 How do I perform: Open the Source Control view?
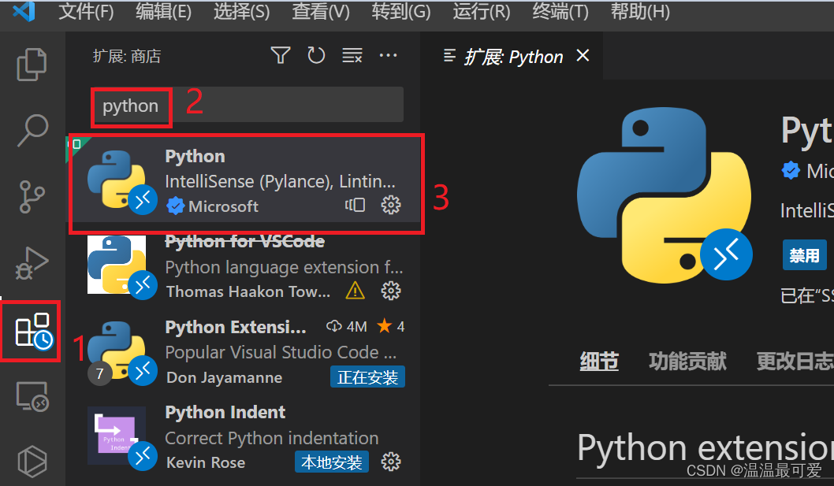pyautogui.click(x=32, y=197)
